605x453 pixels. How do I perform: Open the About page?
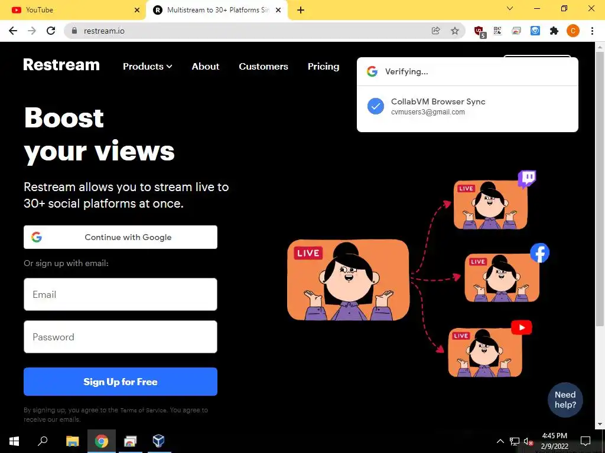point(206,66)
